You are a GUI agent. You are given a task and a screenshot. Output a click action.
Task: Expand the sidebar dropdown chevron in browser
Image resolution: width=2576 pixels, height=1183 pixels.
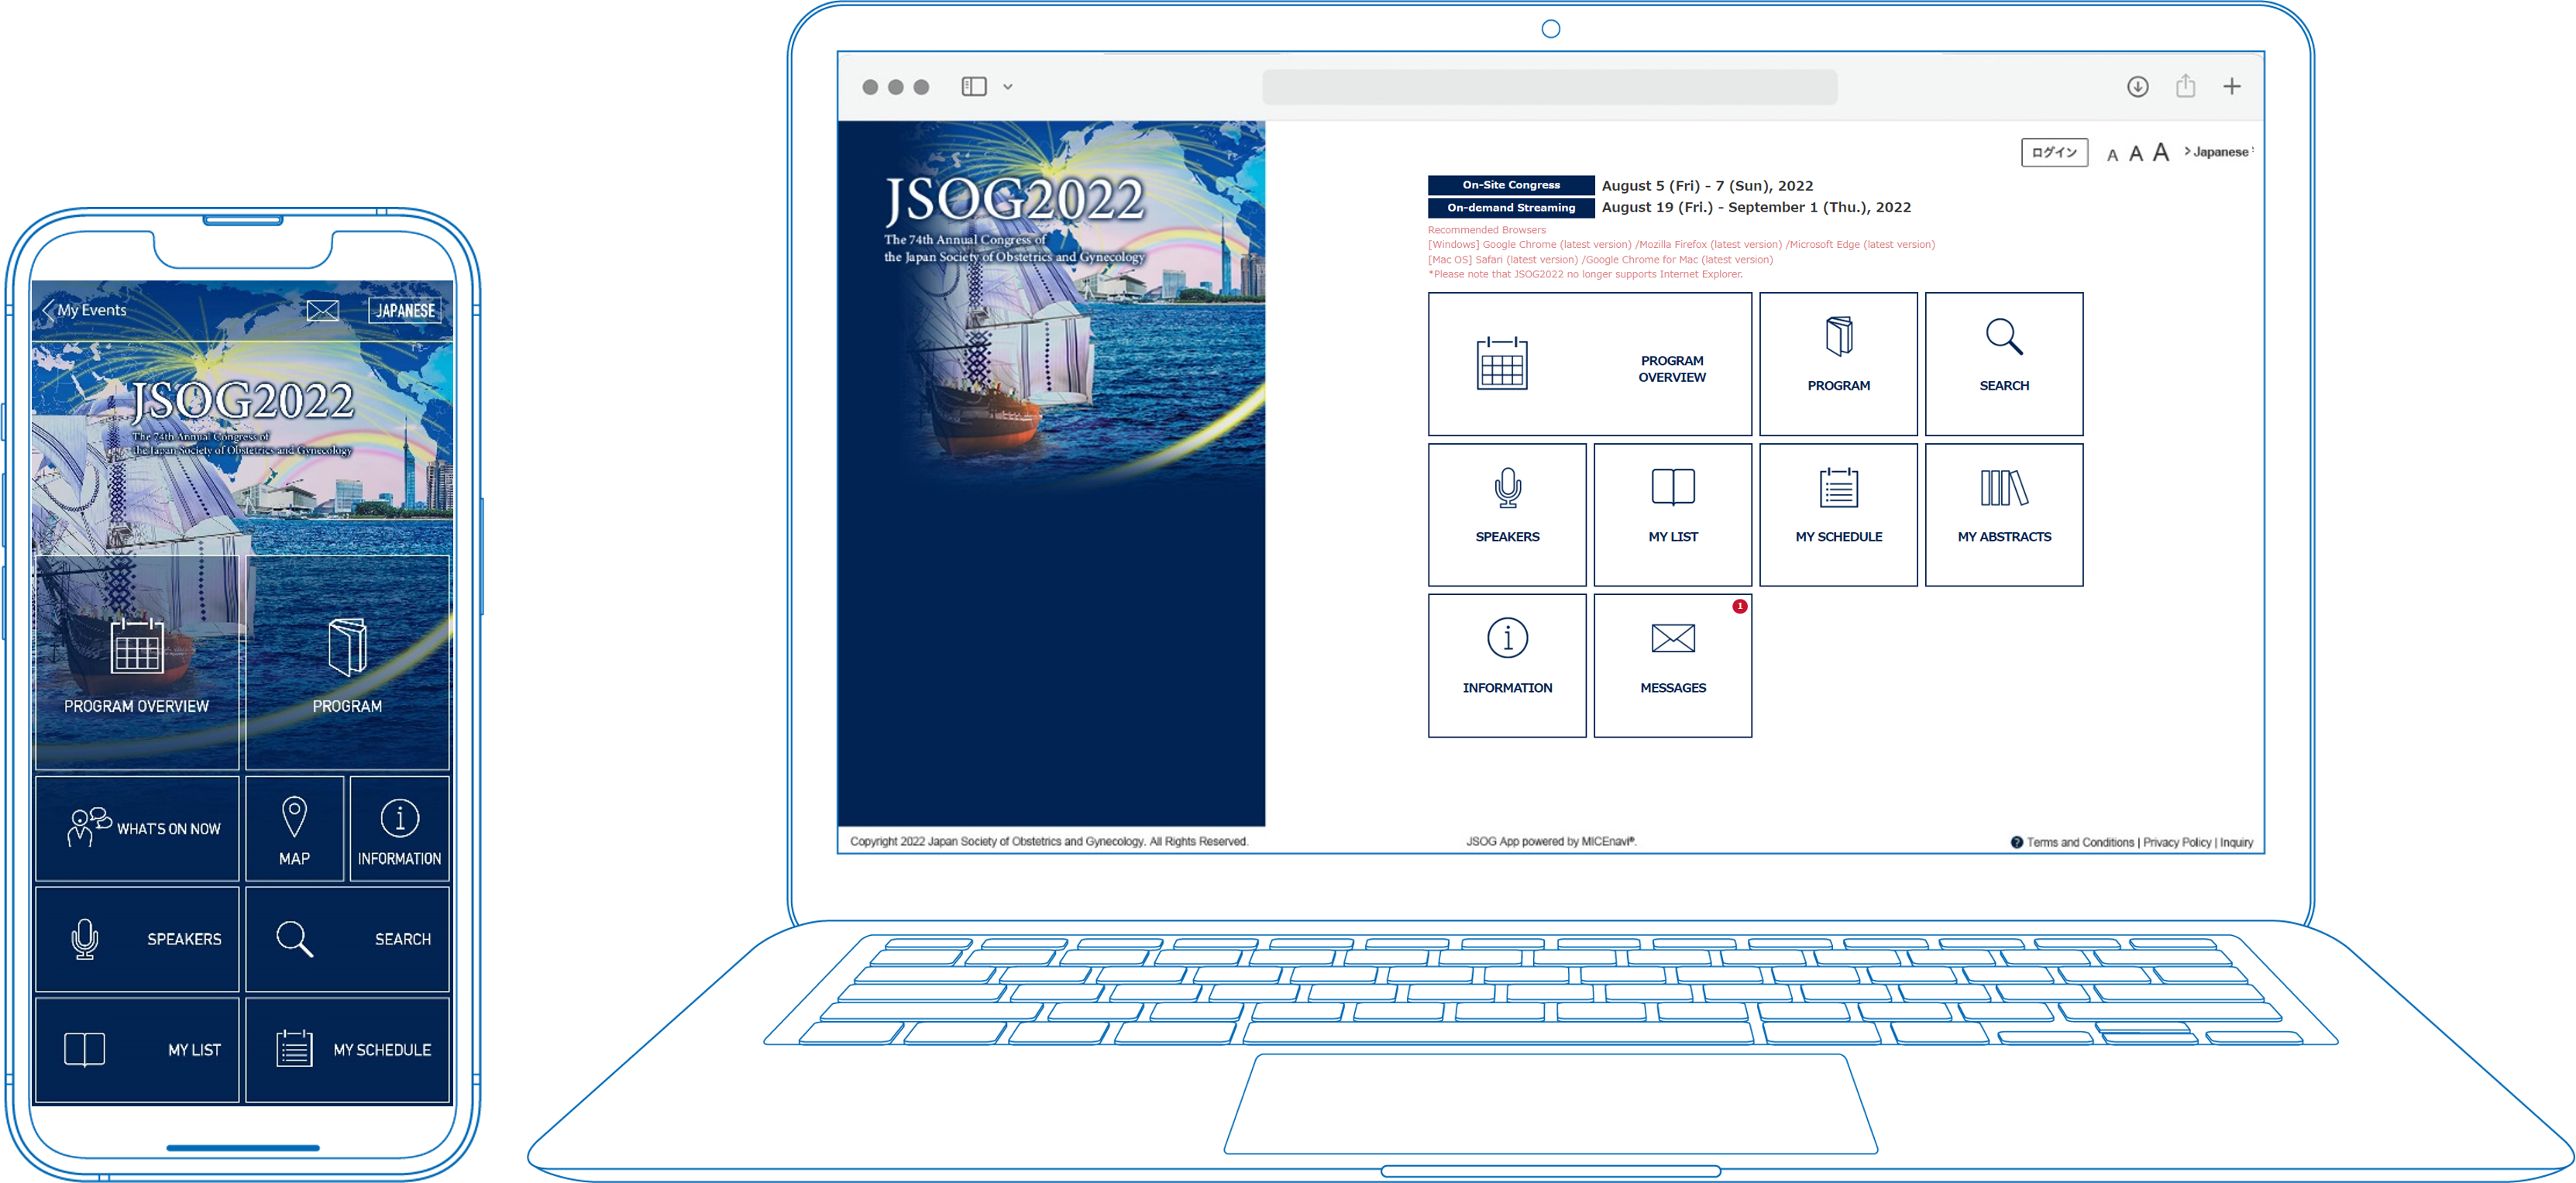pos(1007,87)
